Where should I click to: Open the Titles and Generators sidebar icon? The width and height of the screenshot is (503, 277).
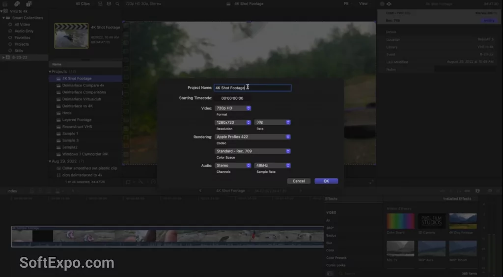29,4
